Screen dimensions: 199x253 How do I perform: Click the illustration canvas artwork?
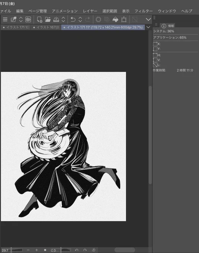(64, 147)
